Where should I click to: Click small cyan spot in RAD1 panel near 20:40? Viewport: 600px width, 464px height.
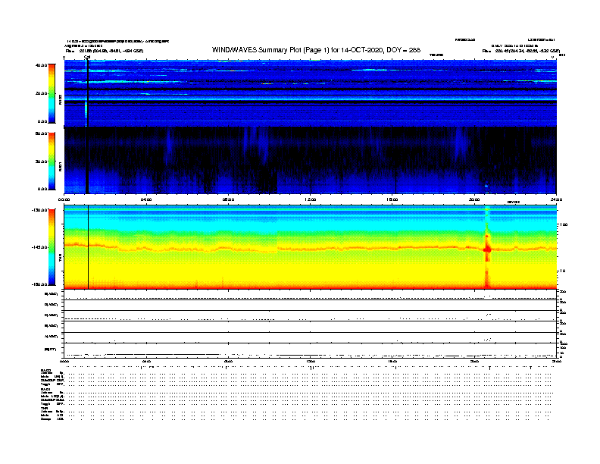click(486, 186)
